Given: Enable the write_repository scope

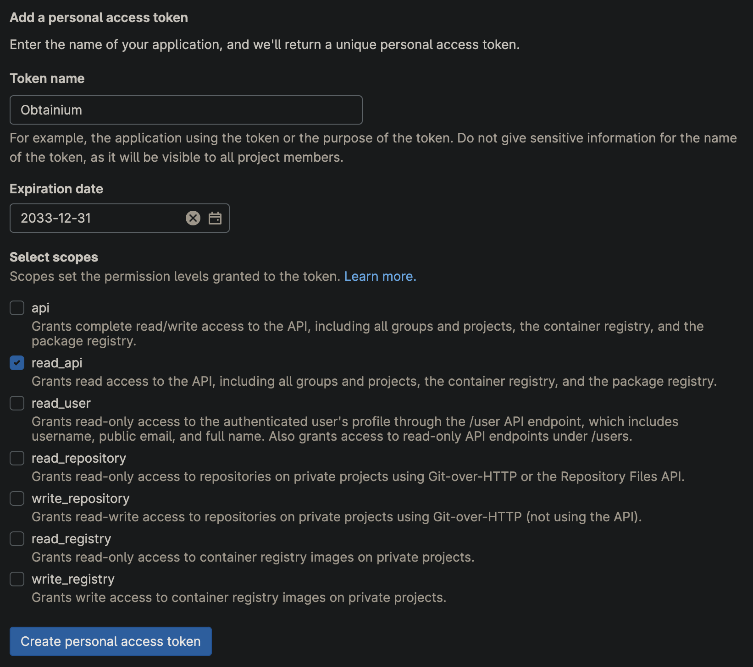Looking at the screenshot, I should click(17, 498).
